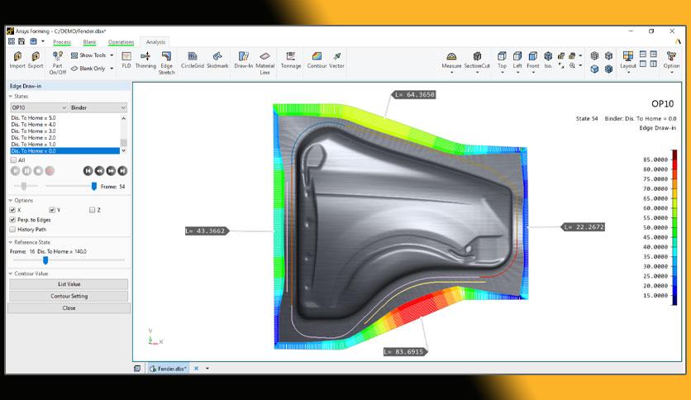The width and height of the screenshot is (691, 400).
Task: Enable the Z option checkbox
Action: [92, 210]
